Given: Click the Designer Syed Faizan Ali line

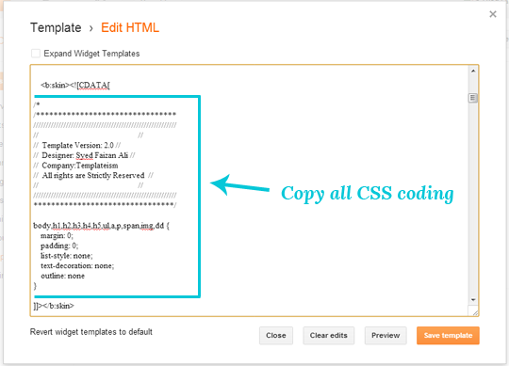Looking at the screenshot, I should (x=85, y=155).
